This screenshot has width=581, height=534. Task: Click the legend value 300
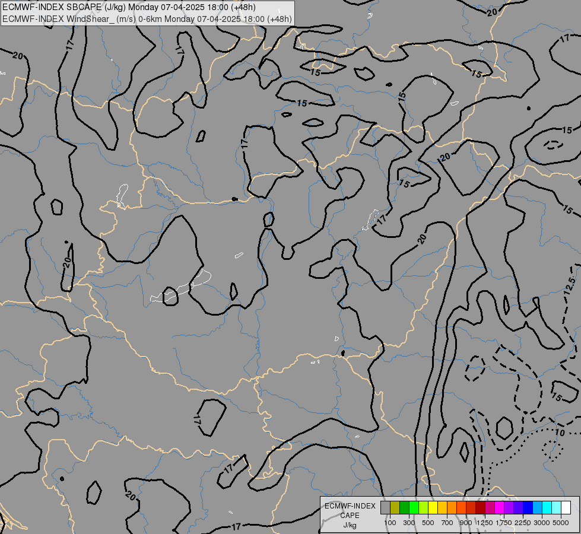(409, 523)
